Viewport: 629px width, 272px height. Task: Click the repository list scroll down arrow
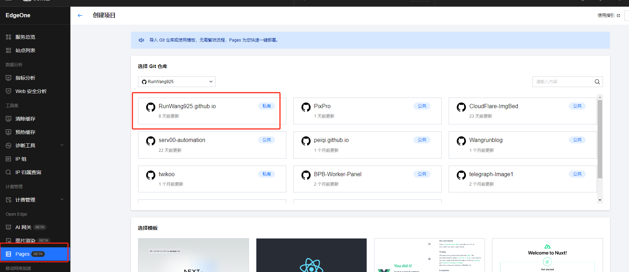(x=600, y=200)
